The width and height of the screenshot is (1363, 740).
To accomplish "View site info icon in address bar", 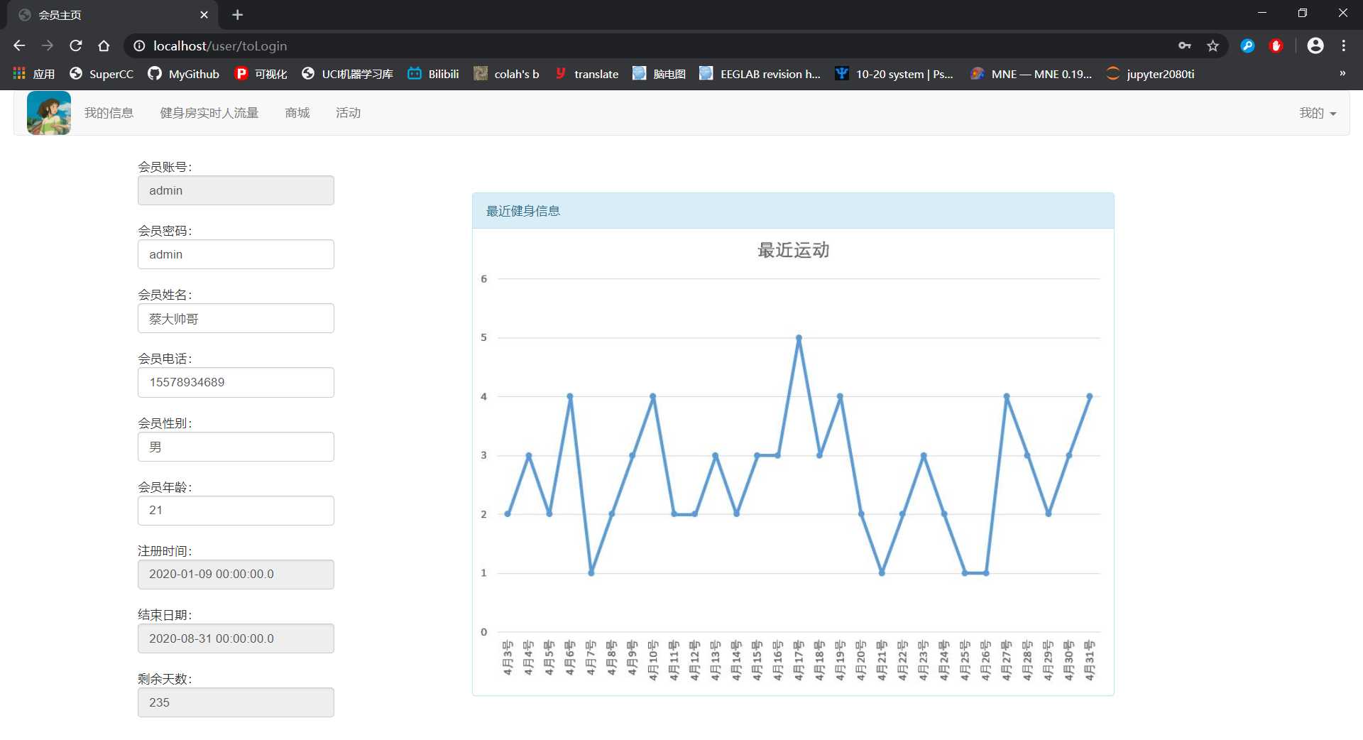I will pyautogui.click(x=139, y=45).
